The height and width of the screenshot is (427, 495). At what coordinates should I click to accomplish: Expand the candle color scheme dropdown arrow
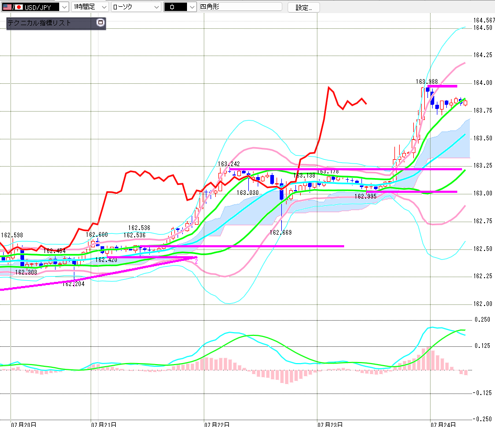(x=192, y=7)
